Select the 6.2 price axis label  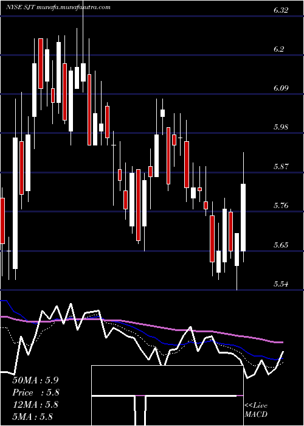coord(278,49)
